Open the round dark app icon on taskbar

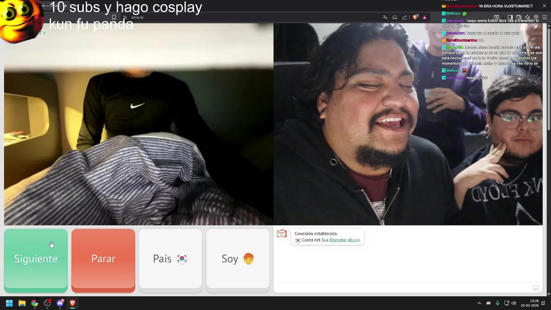[47, 303]
